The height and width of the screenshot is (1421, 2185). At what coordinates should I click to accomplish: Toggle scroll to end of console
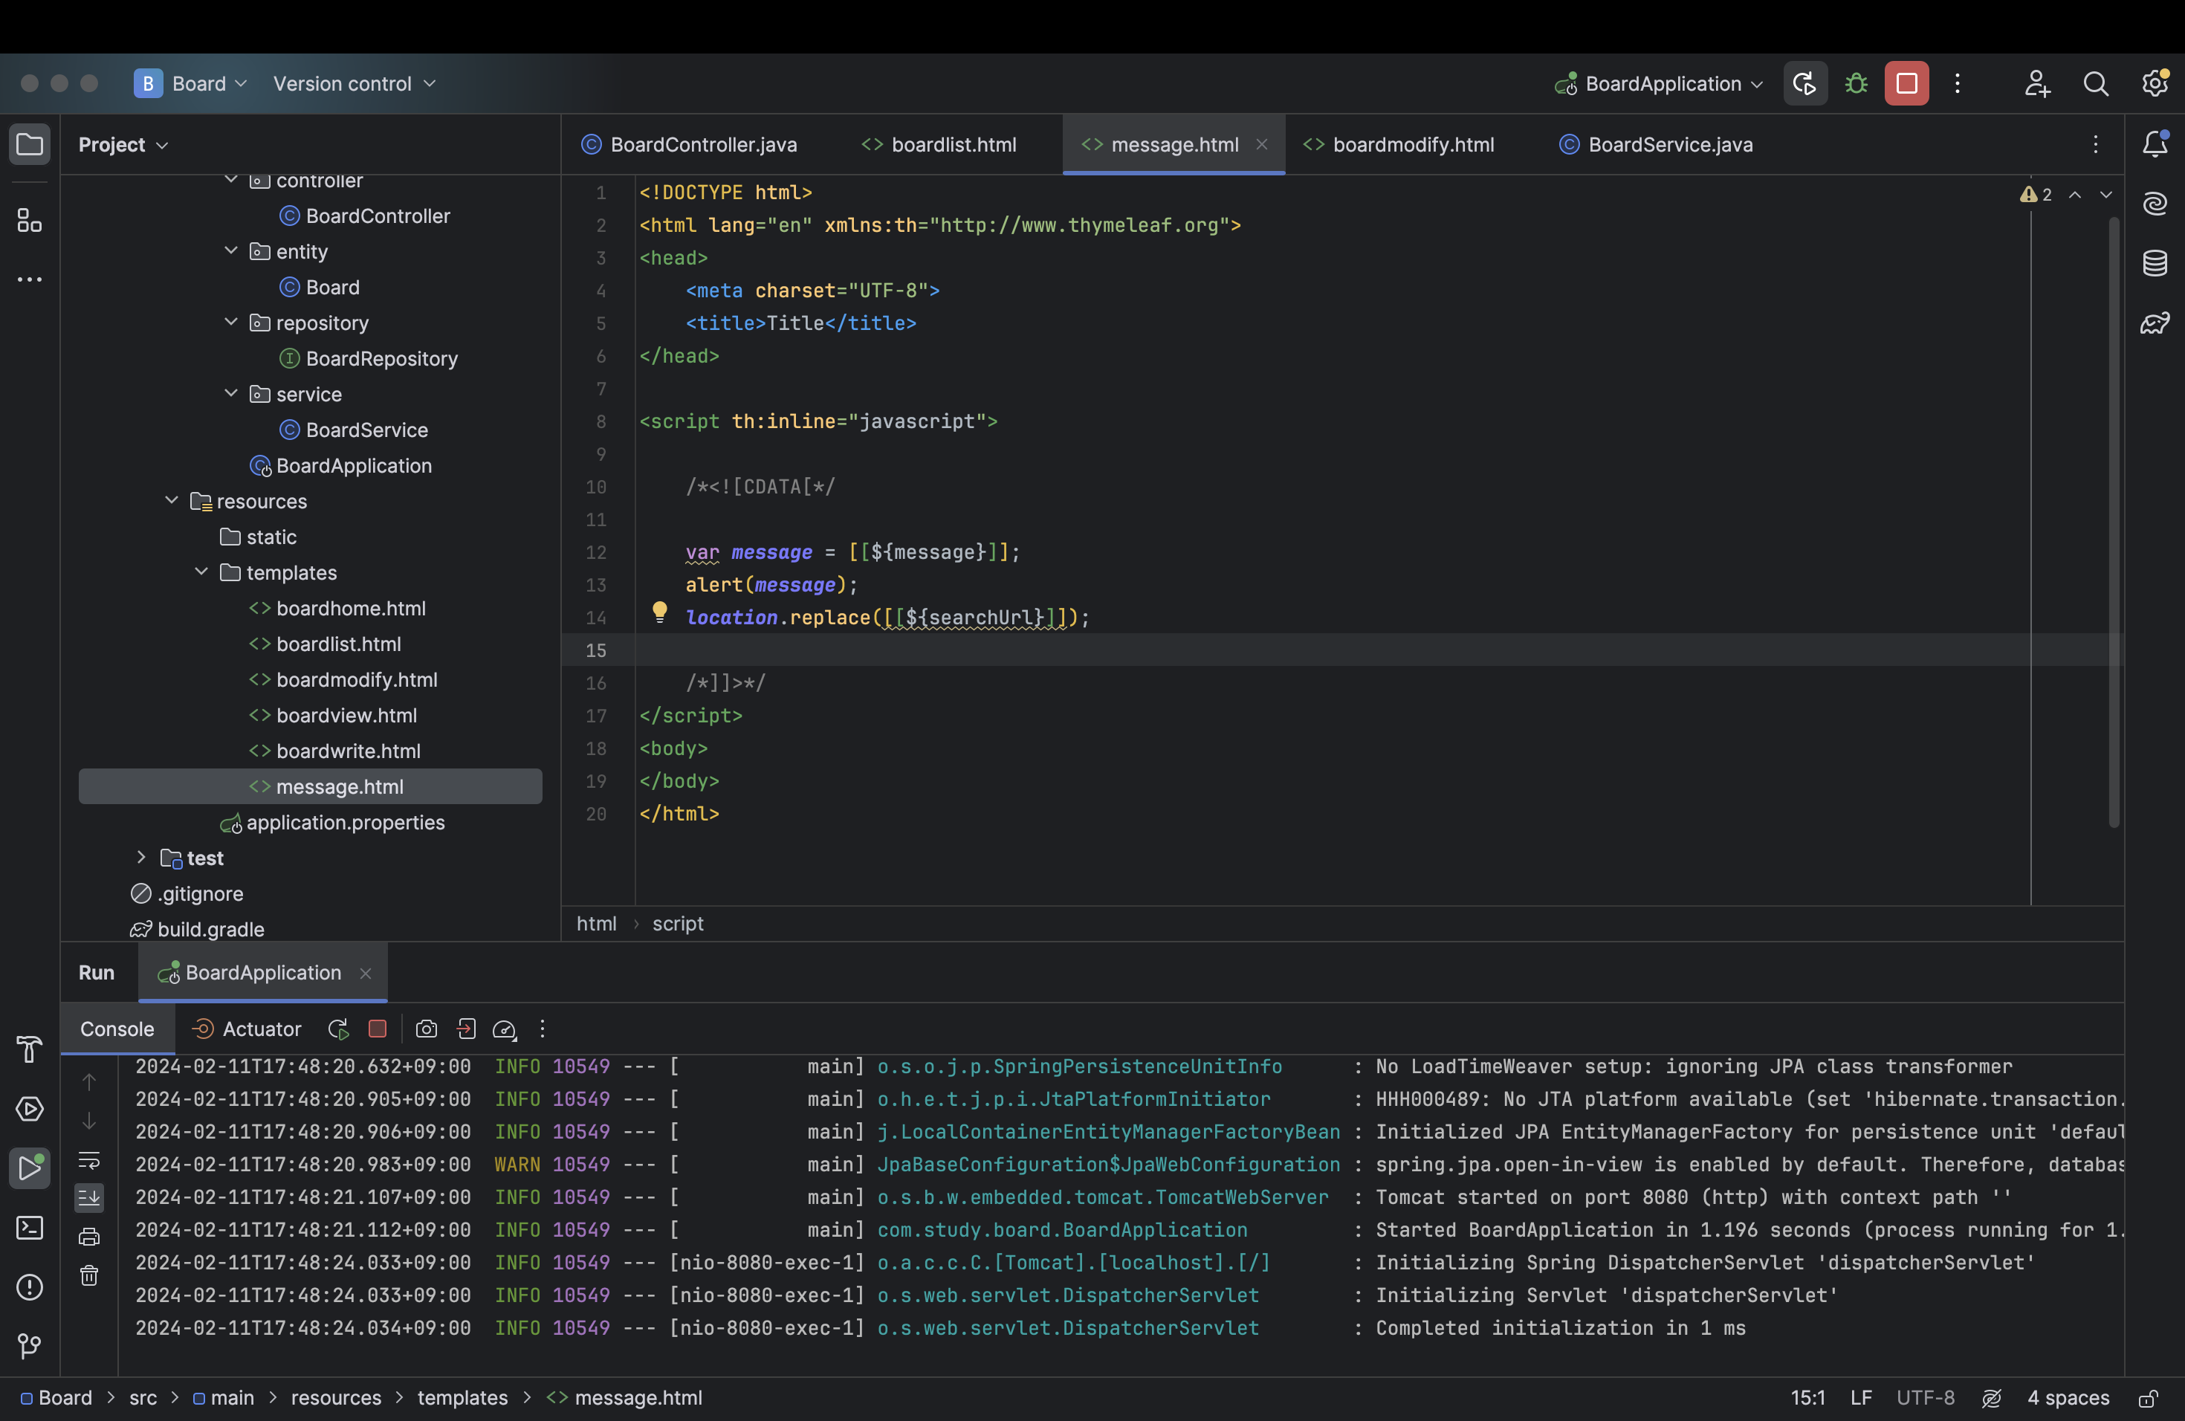click(89, 1198)
